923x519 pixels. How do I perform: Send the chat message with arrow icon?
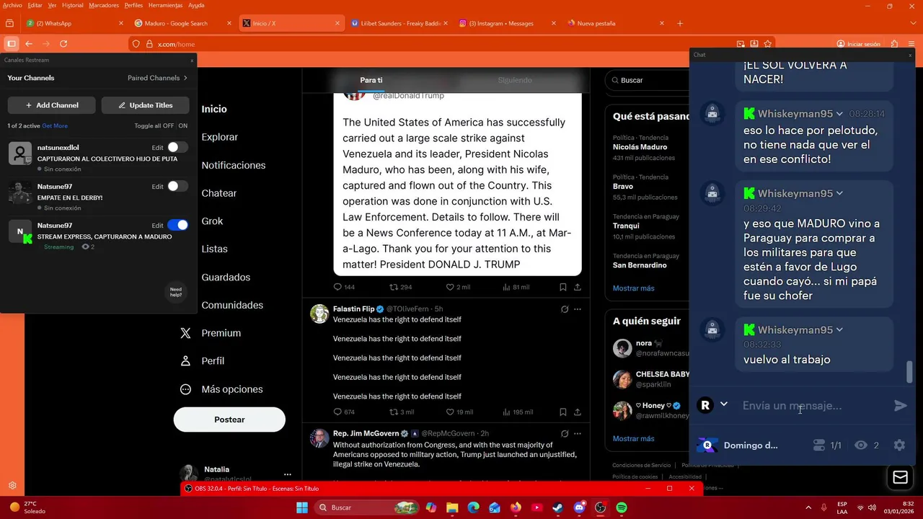coord(900,406)
